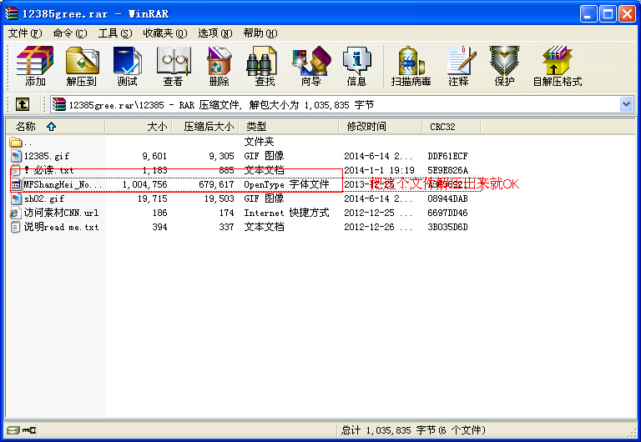Click the 保护 (Protect) shield icon
Image resolution: width=641 pixels, height=442 pixels.
504,60
